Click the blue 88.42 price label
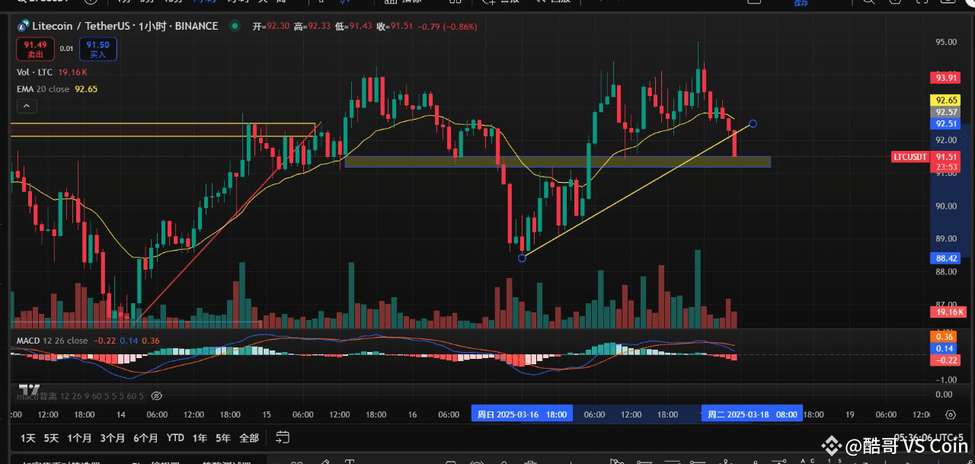The height and width of the screenshot is (464, 975). (946, 258)
